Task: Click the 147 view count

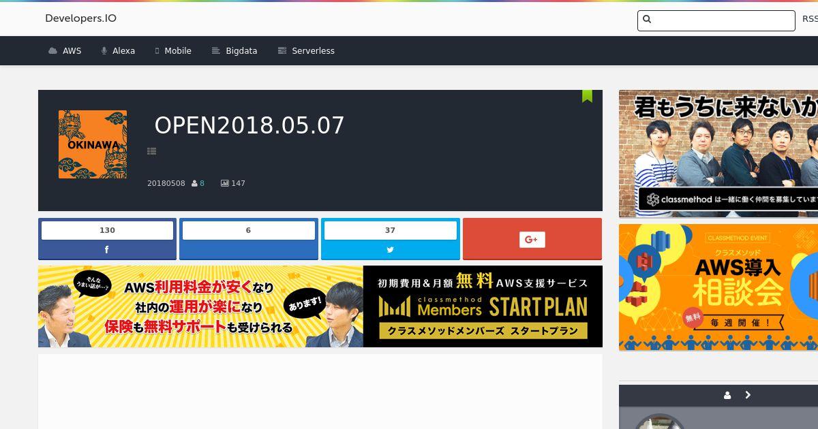Action: pos(238,183)
